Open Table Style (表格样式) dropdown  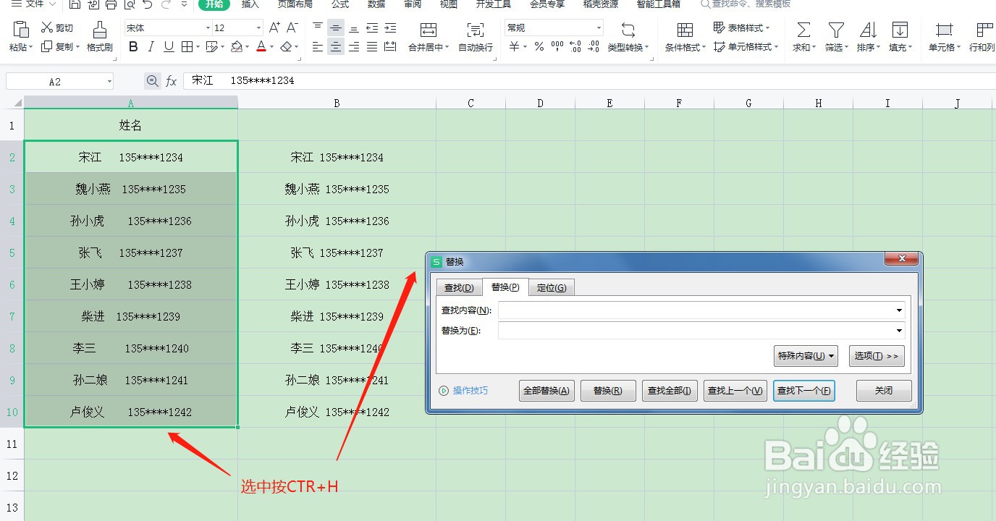pyautogui.click(x=742, y=27)
